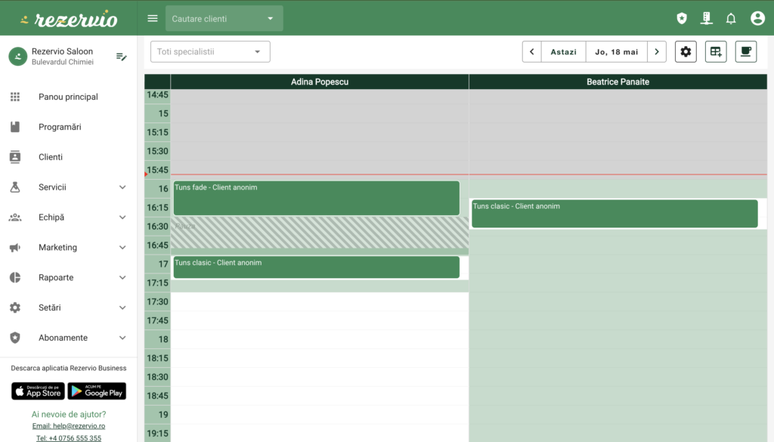Open the user account profile icon
The image size is (774, 442).
pos(757,18)
